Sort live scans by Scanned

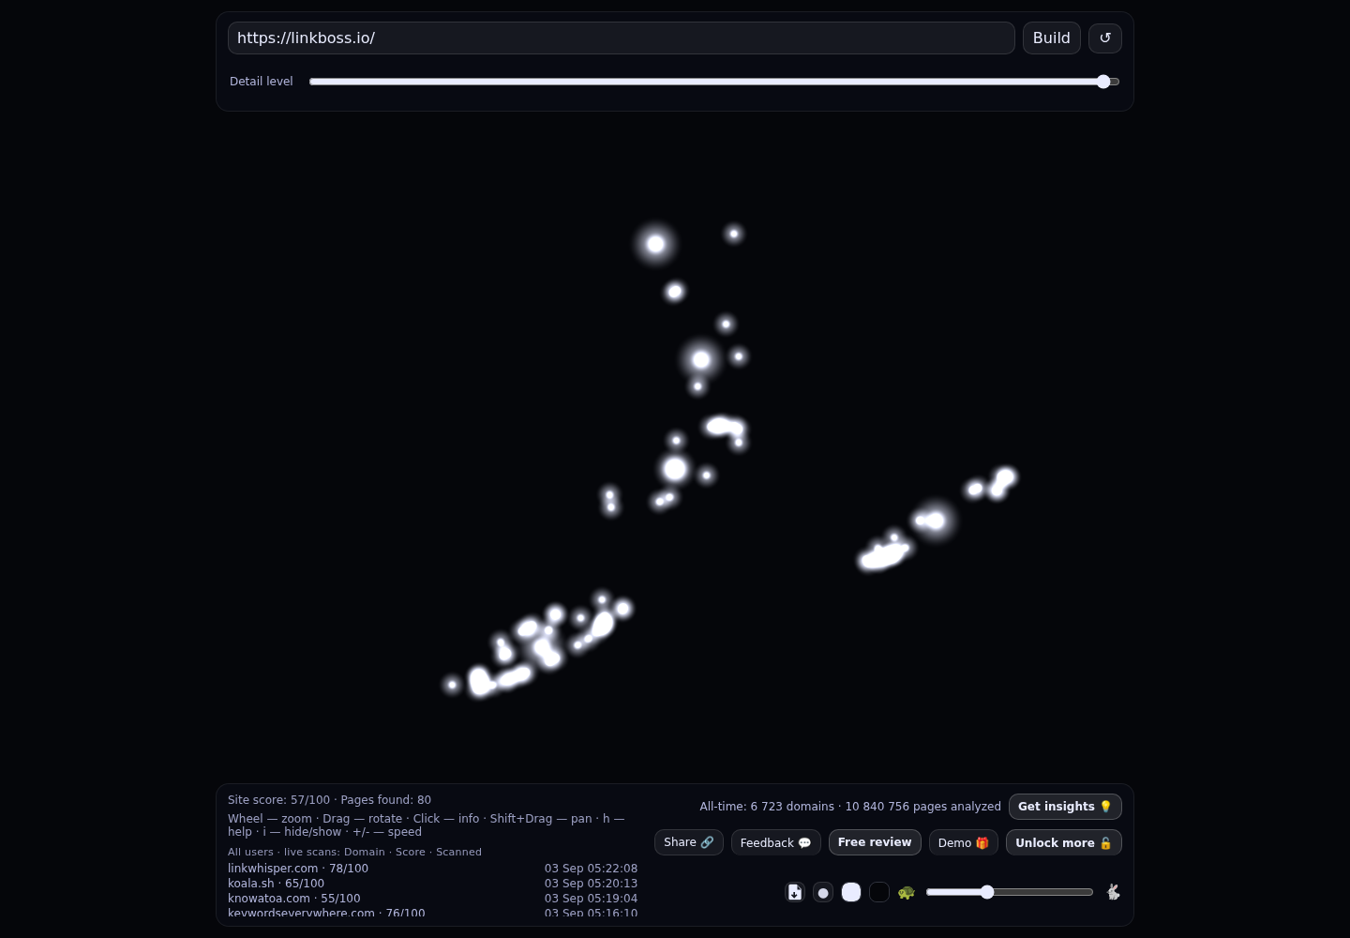click(x=458, y=852)
